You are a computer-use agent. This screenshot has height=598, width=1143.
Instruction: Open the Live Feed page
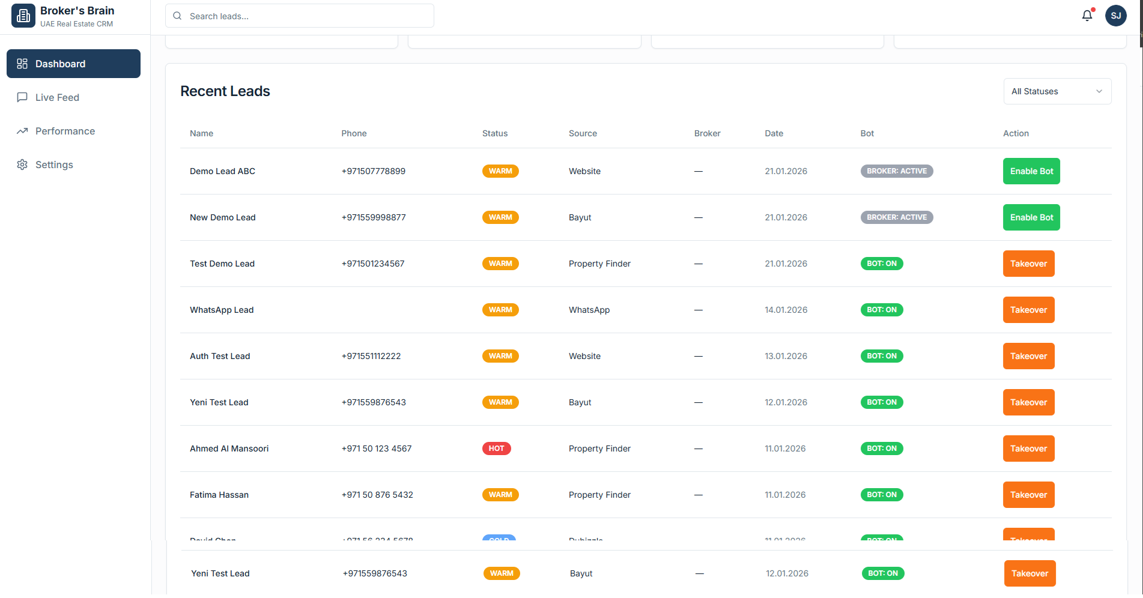(x=57, y=97)
